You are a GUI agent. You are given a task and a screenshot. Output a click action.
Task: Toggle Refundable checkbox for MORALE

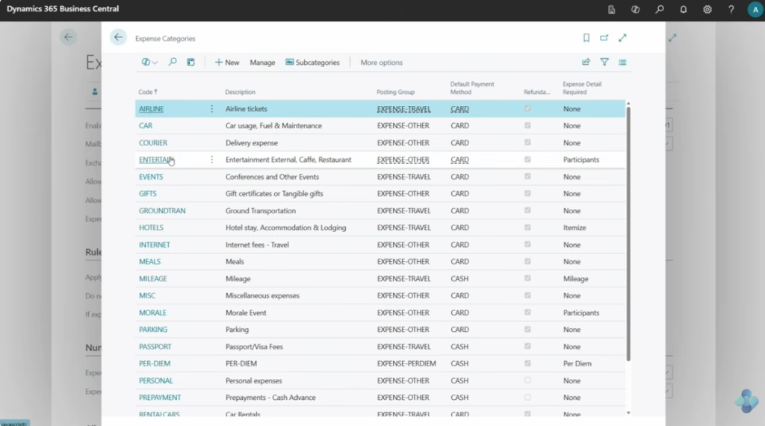pyautogui.click(x=527, y=313)
